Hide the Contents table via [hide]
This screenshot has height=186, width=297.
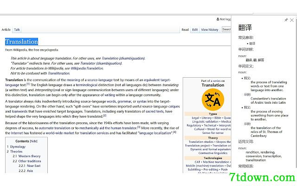(34, 141)
